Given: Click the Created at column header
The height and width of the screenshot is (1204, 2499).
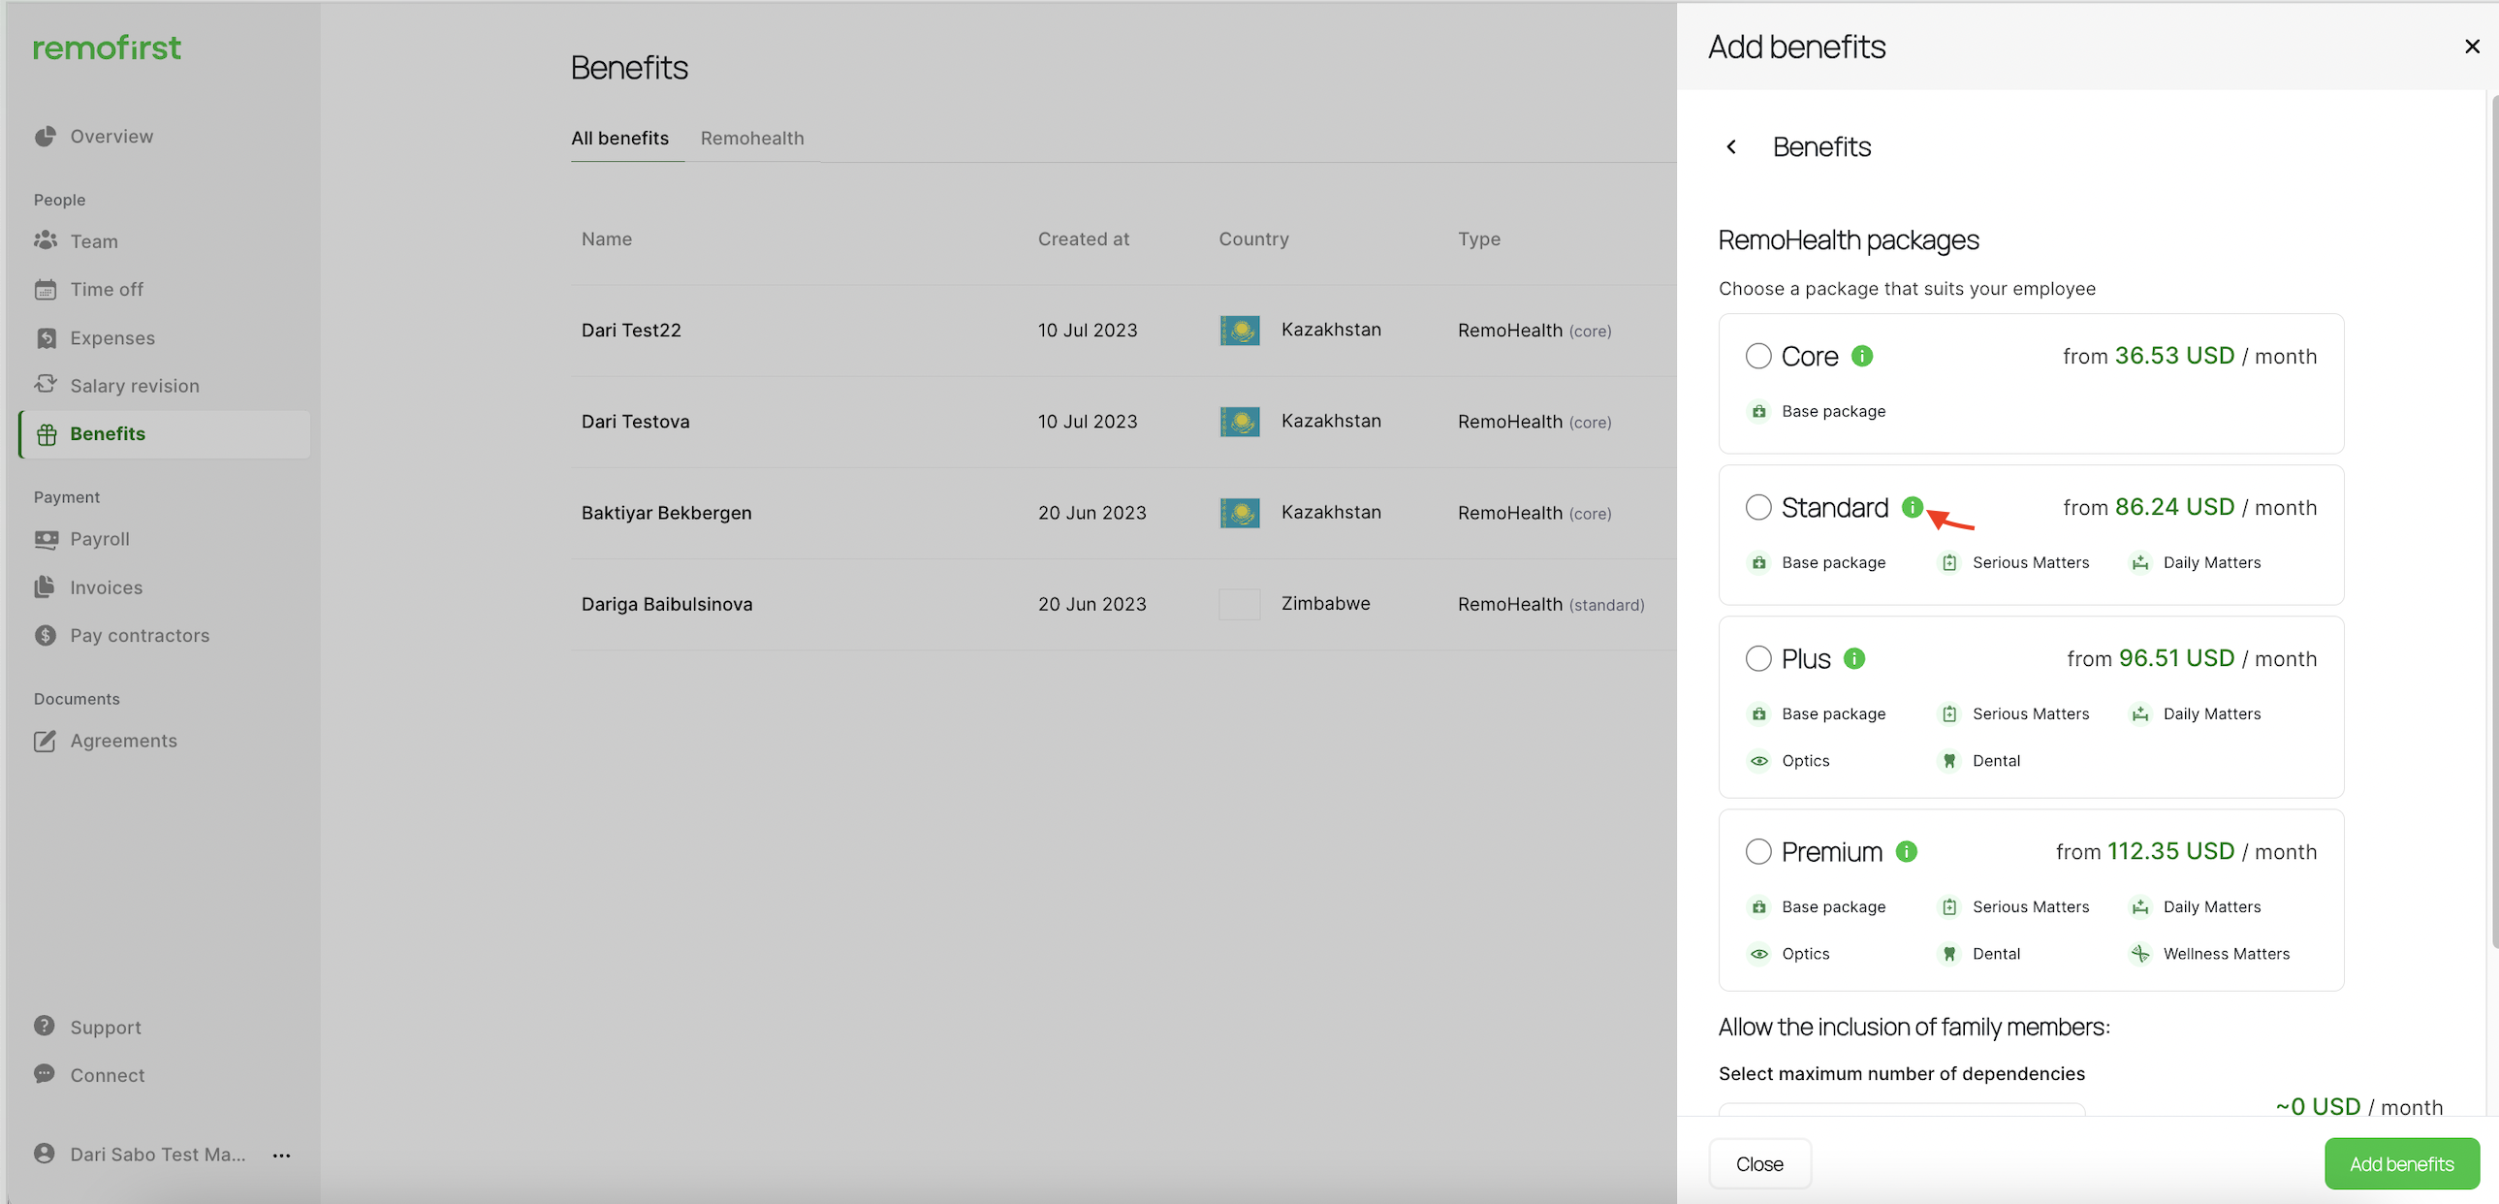Looking at the screenshot, I should [1084, 238].
